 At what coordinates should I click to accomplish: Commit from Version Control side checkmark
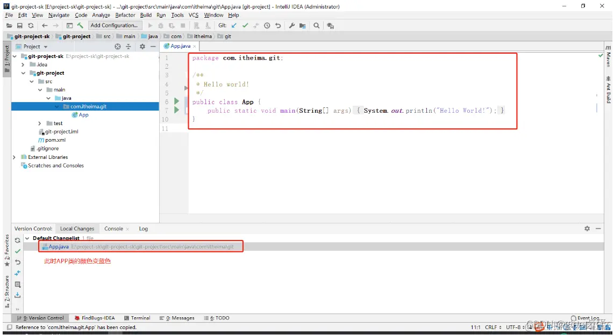click(18, 251)
